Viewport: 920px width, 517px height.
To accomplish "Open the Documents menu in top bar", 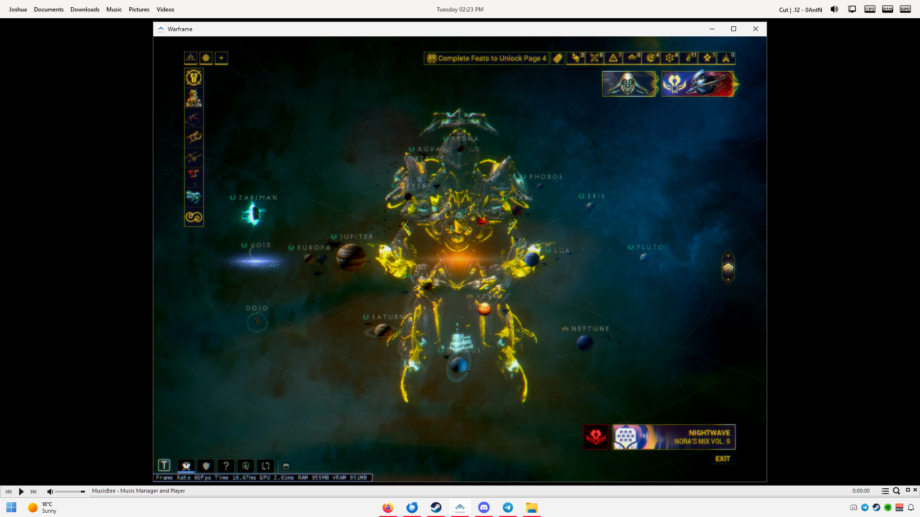I will coord(48,9).
